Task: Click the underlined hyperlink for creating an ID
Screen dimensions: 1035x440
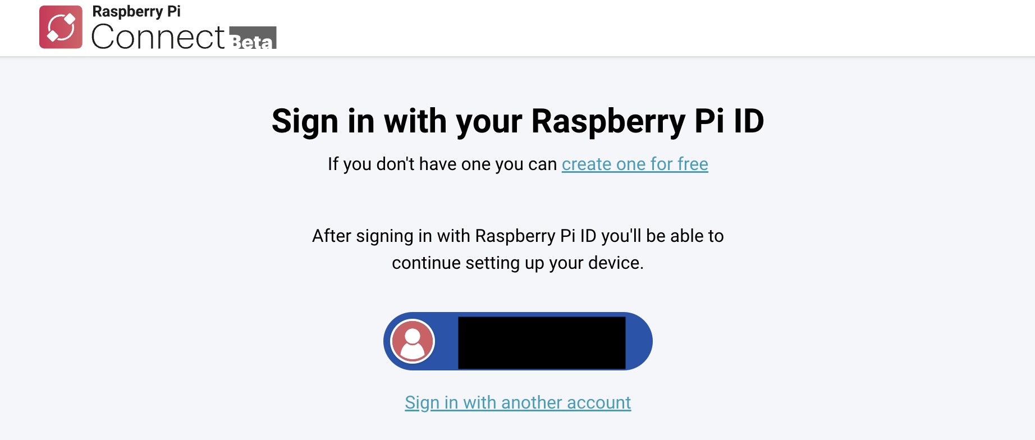Action: (x=634, y=164)
